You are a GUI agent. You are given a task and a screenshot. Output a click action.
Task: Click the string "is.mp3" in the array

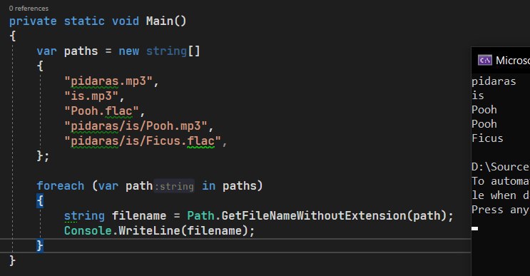click(91, 96)
